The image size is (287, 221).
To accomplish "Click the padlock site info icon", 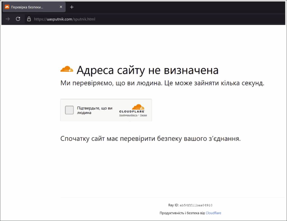I will tap(29, 19).
